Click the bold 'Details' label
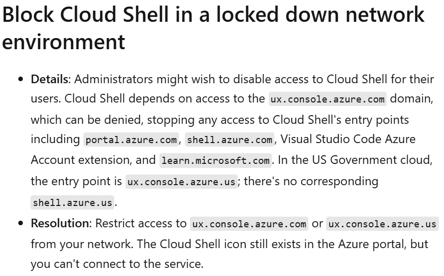Viewport: 444px width, 276px height. coord(49,79)
